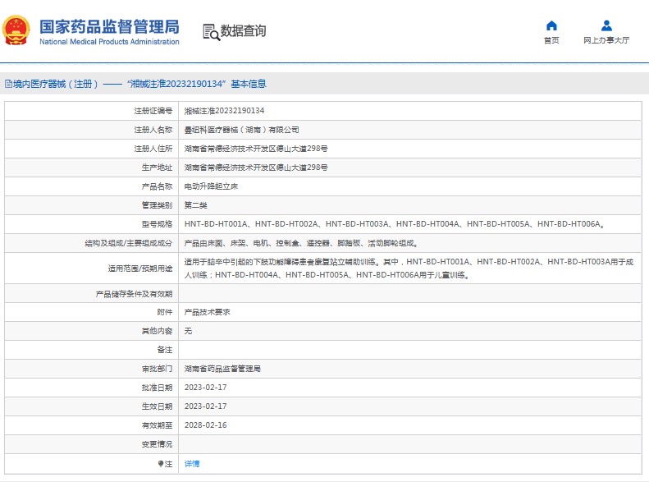The image size is (649, 482).
Task: Click composition text 产品由床面、床架
Action: 300,244
